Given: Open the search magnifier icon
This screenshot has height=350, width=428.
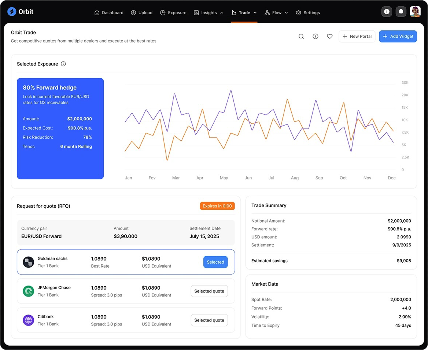Looking at the screenshot, I should (x=301, y=37).
